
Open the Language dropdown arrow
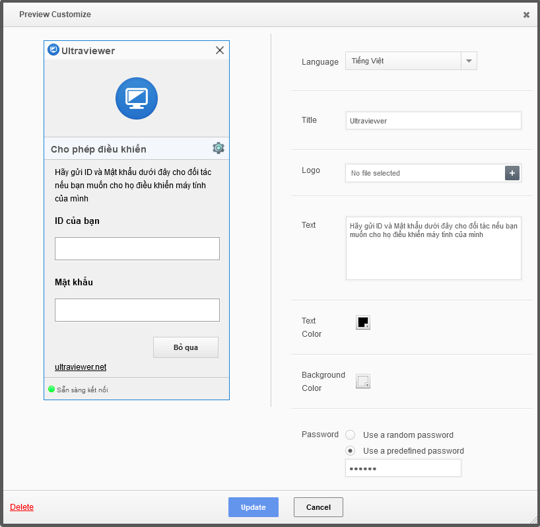(469, 61)
